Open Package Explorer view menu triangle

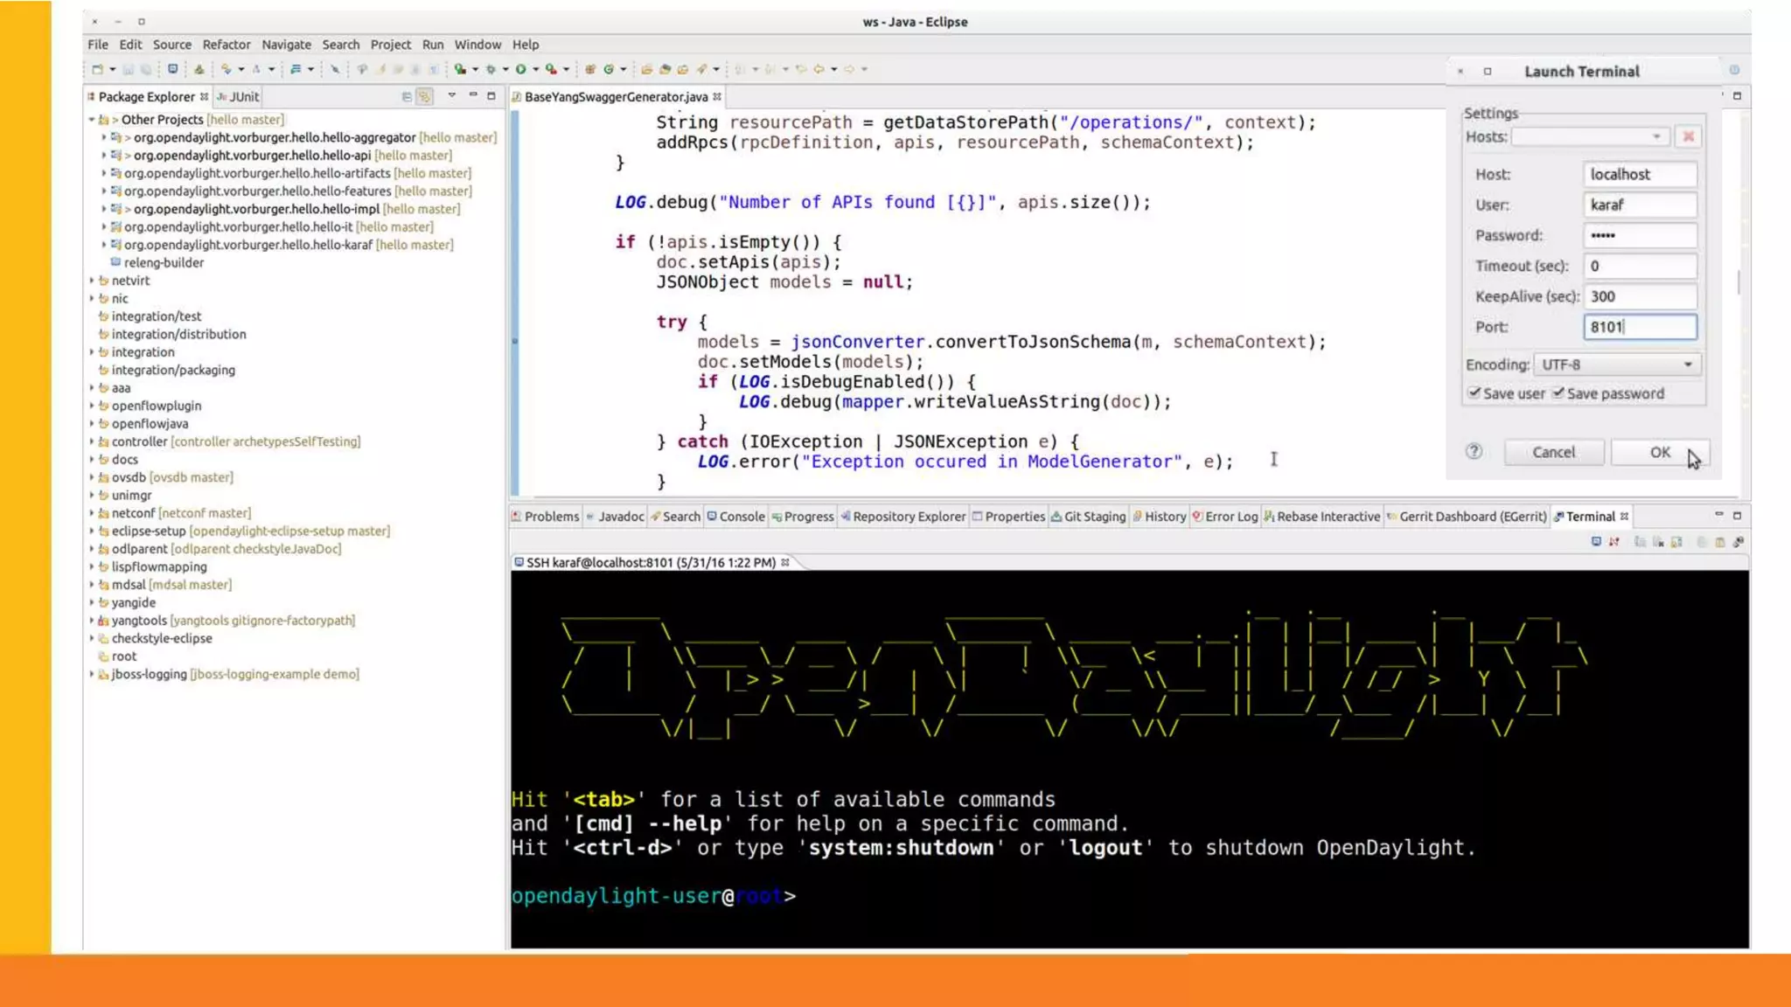(x=452, y=95)
